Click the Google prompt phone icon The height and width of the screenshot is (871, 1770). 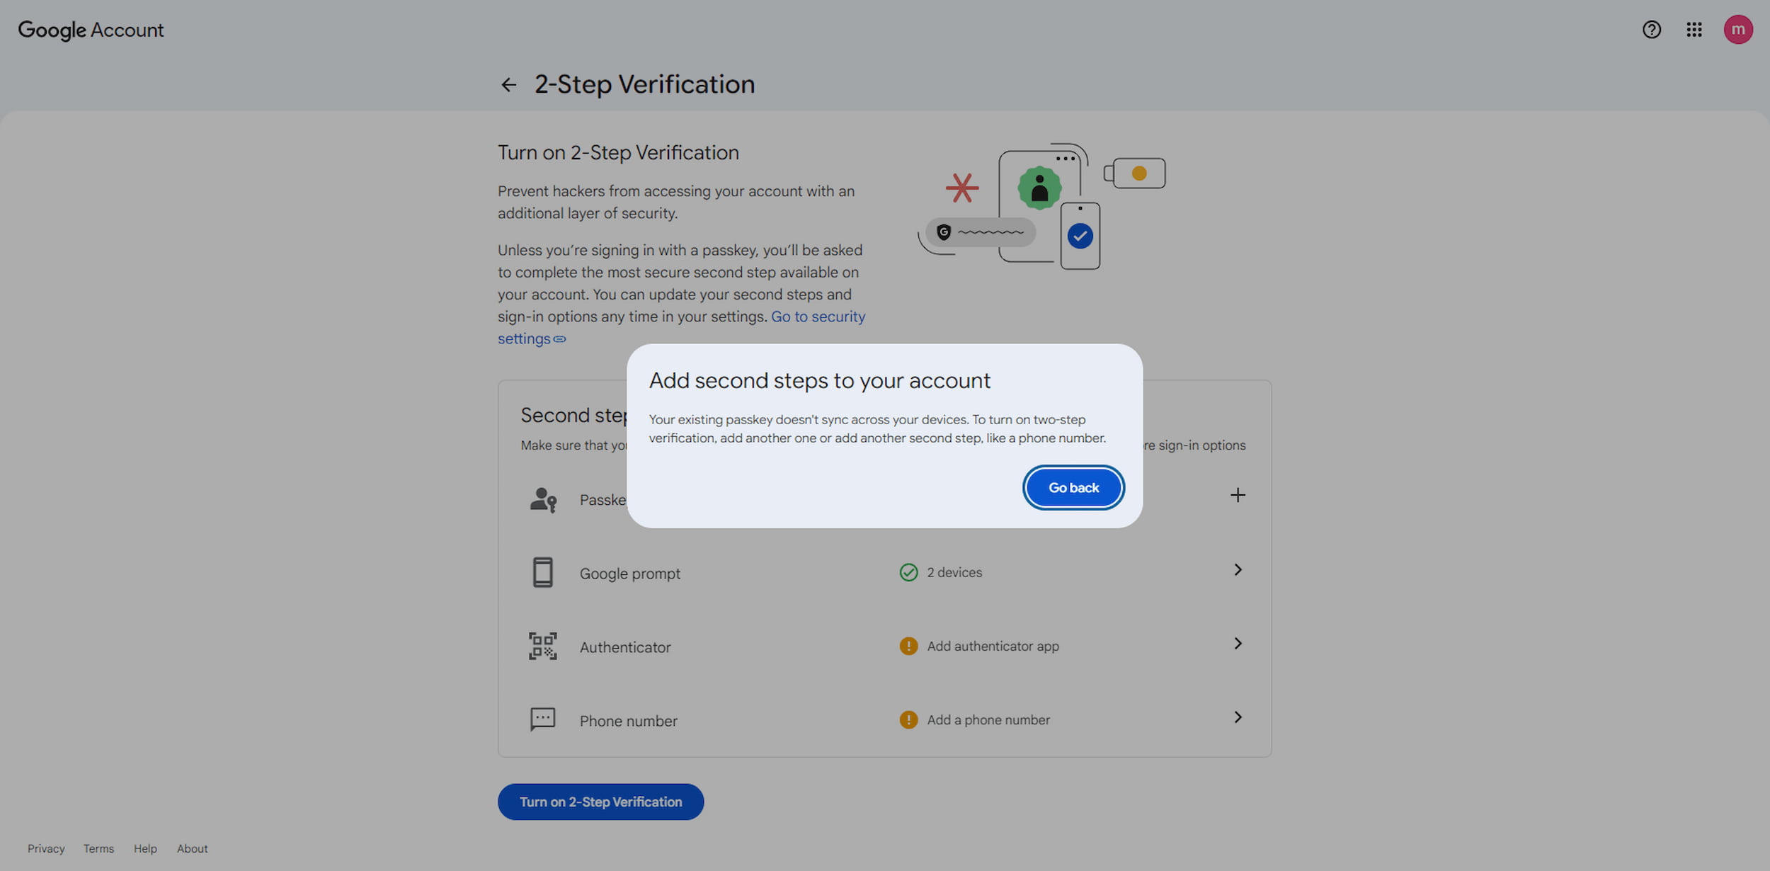(543, 573)
